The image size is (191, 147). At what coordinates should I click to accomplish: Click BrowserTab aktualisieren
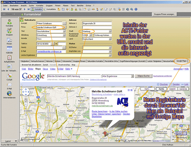(31, 65)
